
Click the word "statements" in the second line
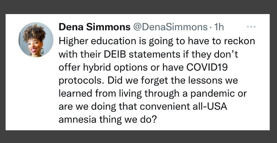153,55
